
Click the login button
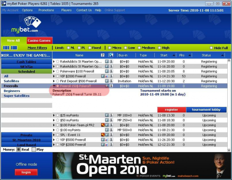(x=26, y=172)
